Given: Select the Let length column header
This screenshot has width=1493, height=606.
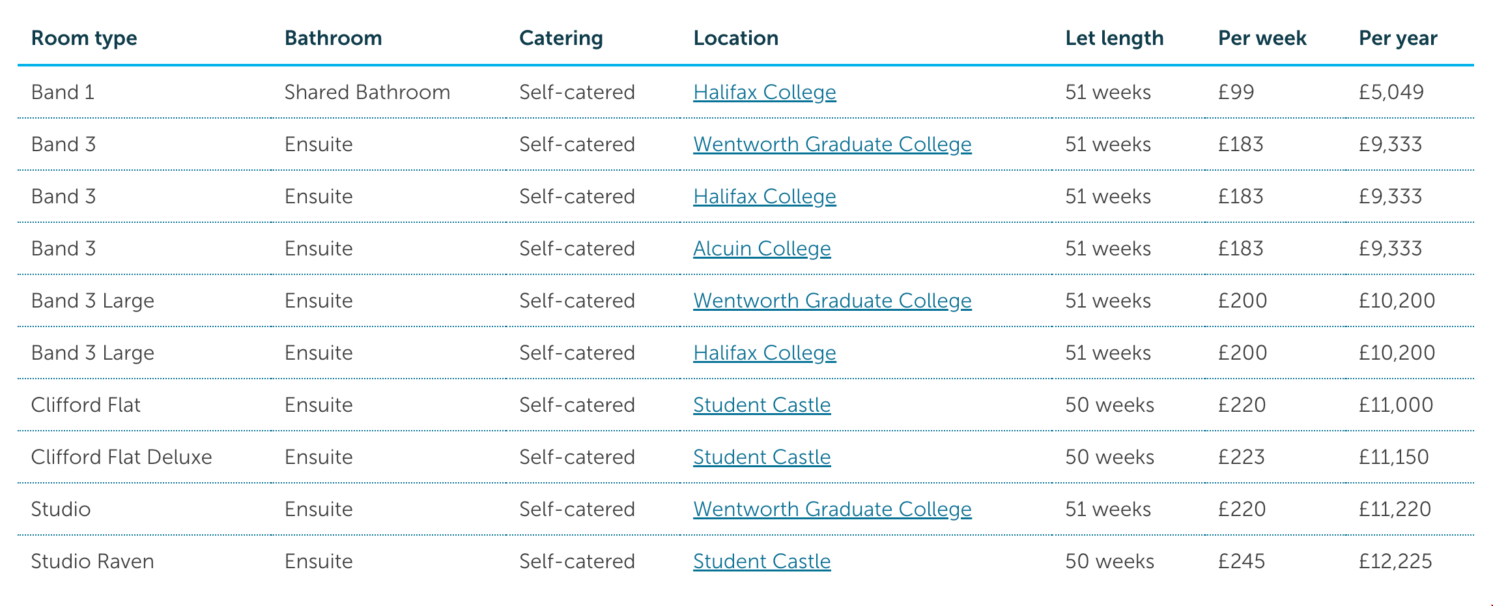Looking at the screenshot, I should 1114,38.
